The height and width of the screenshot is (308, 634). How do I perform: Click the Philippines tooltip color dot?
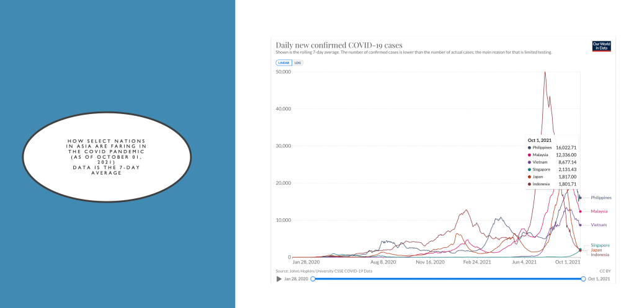[x=530, y=147]
